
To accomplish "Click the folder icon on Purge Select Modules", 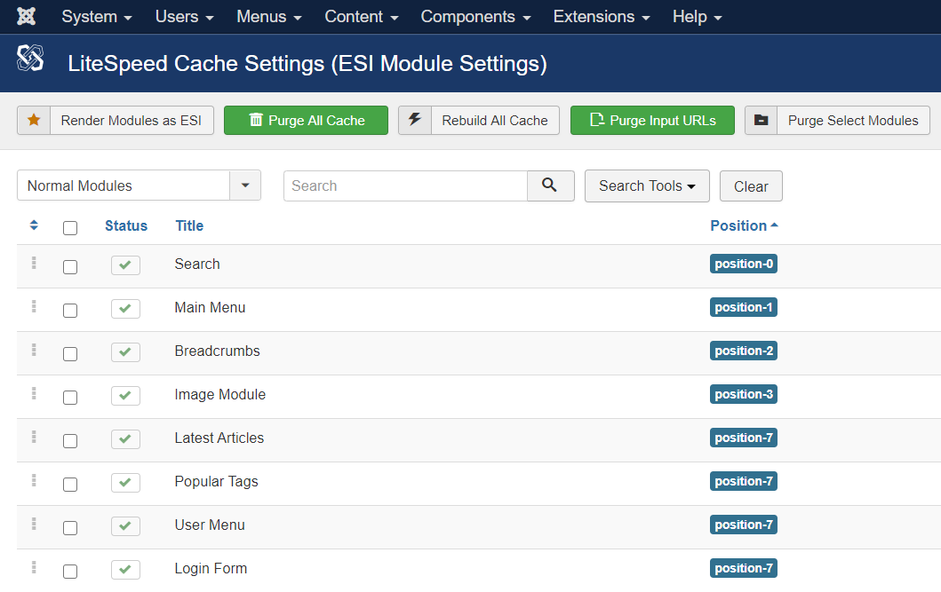I will coord(761,120).
